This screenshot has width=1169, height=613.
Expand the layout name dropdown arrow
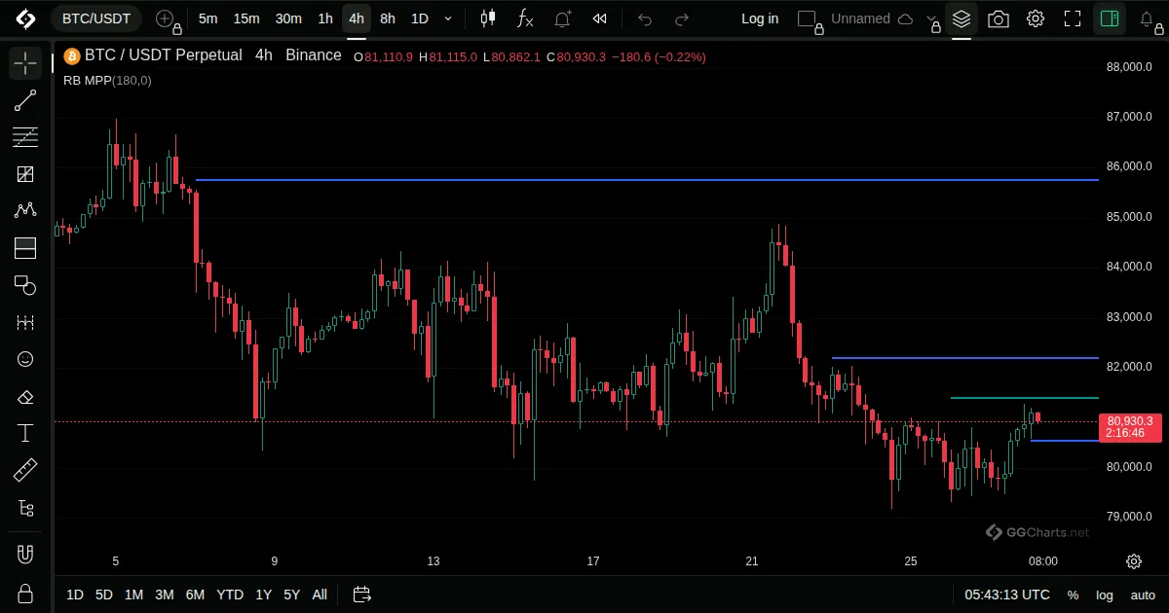929,18
